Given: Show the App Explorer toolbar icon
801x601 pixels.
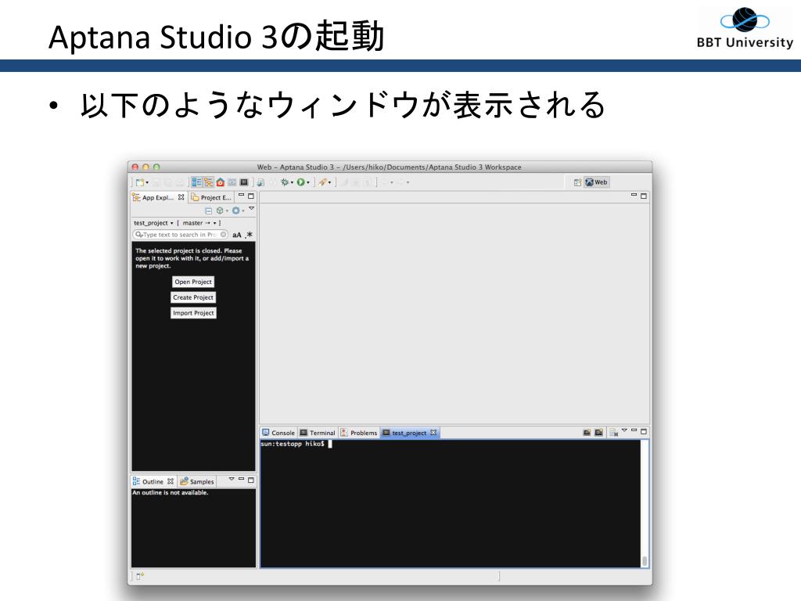Looking at the screenshot, I should (x=196, y=182).
